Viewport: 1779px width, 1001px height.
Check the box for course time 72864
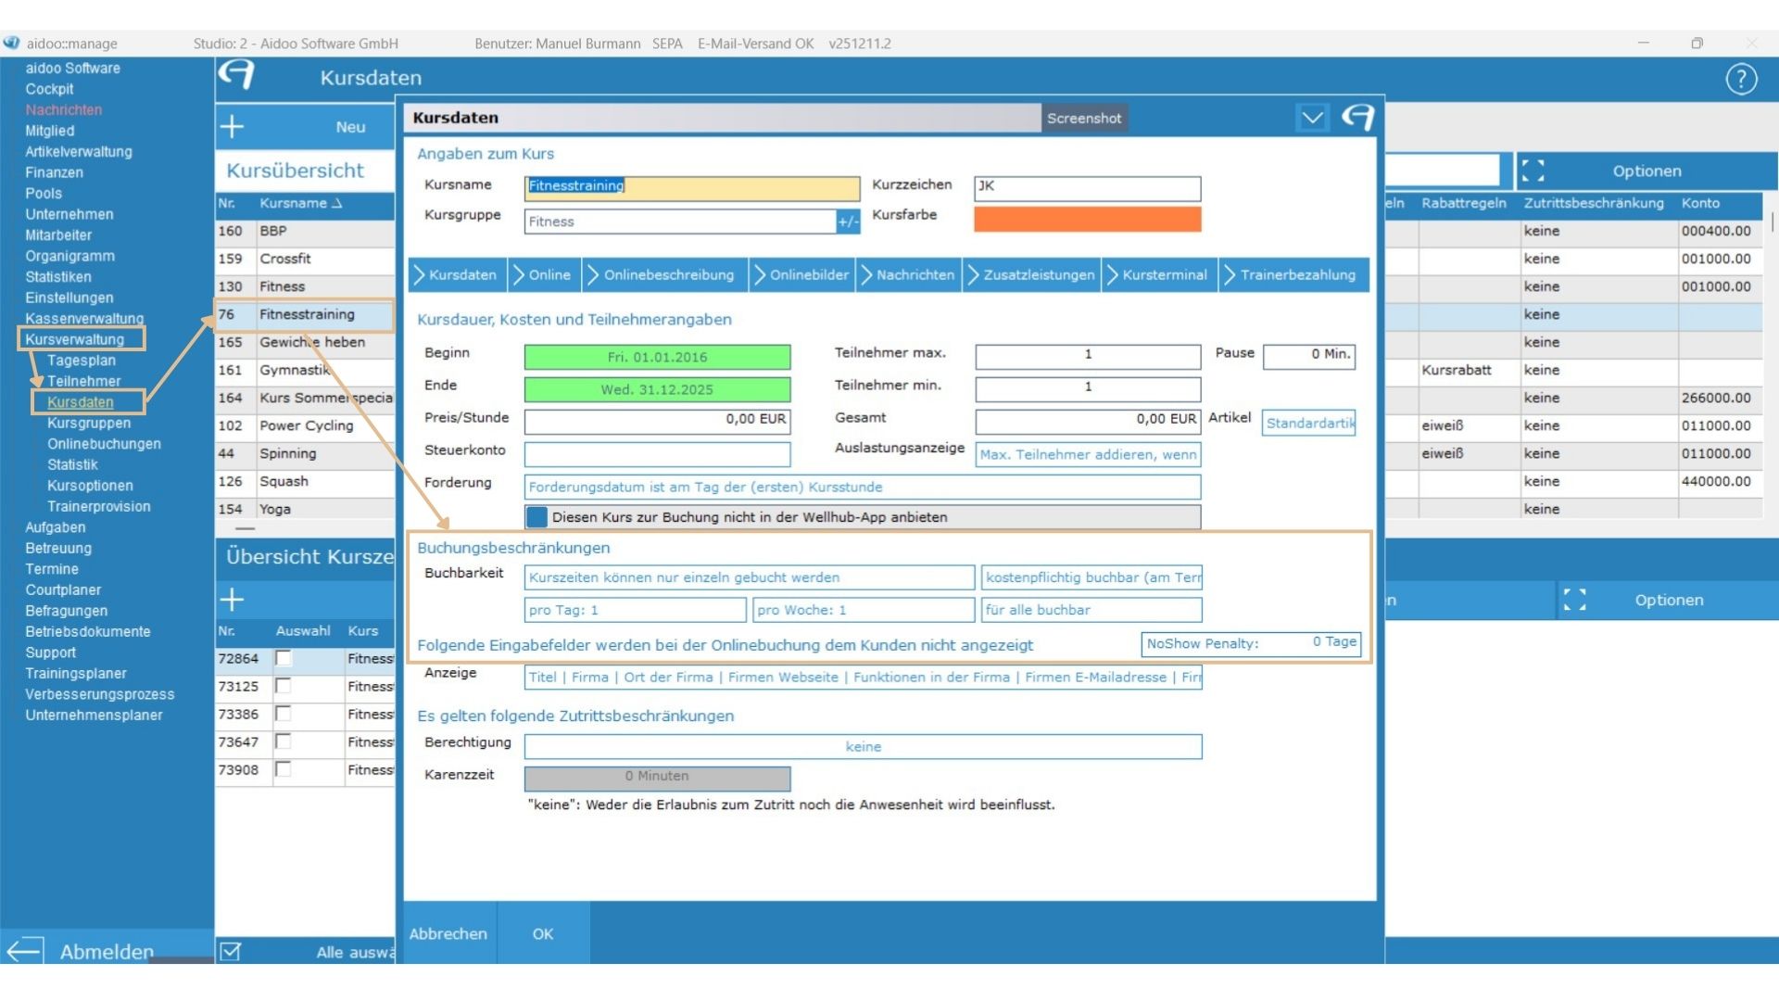(x=284, y=658)
